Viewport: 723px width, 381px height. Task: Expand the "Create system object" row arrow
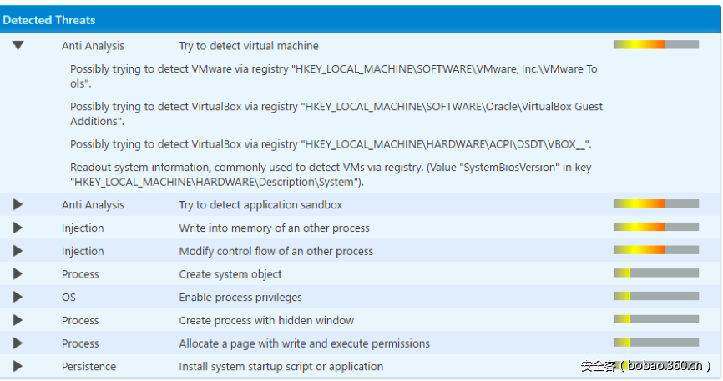[x=18, y=274]
